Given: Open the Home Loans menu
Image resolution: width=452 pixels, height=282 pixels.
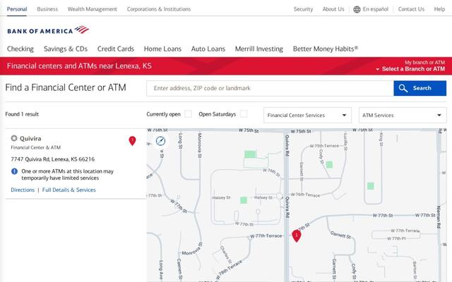Looking at the screenshot, I should click(162, 49).
